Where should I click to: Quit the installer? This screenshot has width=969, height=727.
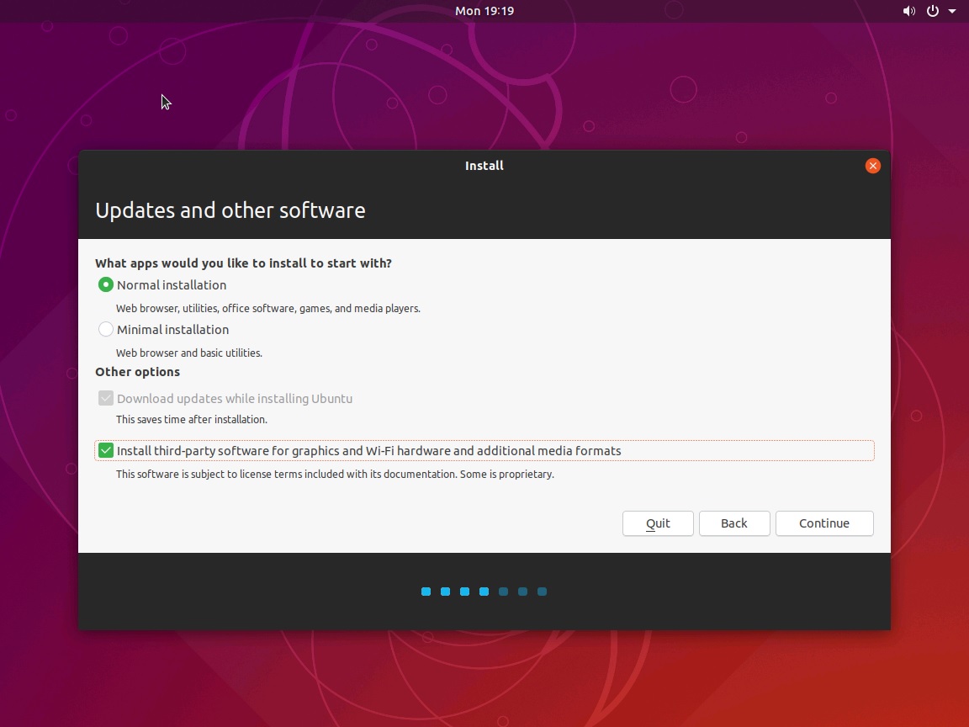tap(658, 523)
